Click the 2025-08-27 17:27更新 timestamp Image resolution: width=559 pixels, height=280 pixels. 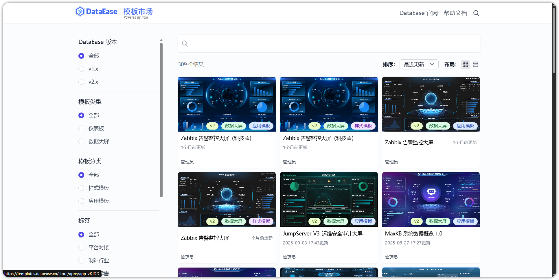point(408,243)
